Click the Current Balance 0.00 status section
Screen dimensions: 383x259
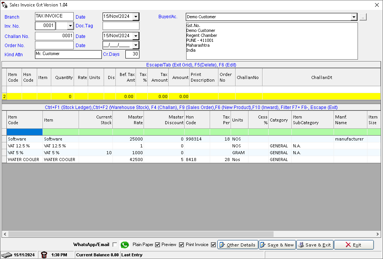click(x=97, y=255)
